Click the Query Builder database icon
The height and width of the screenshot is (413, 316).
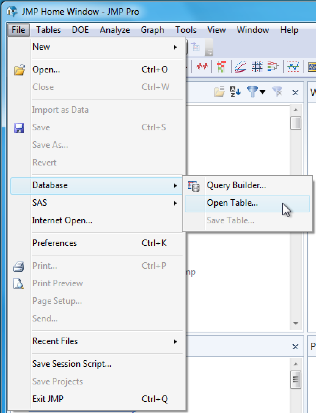click(x=194, y=186)
